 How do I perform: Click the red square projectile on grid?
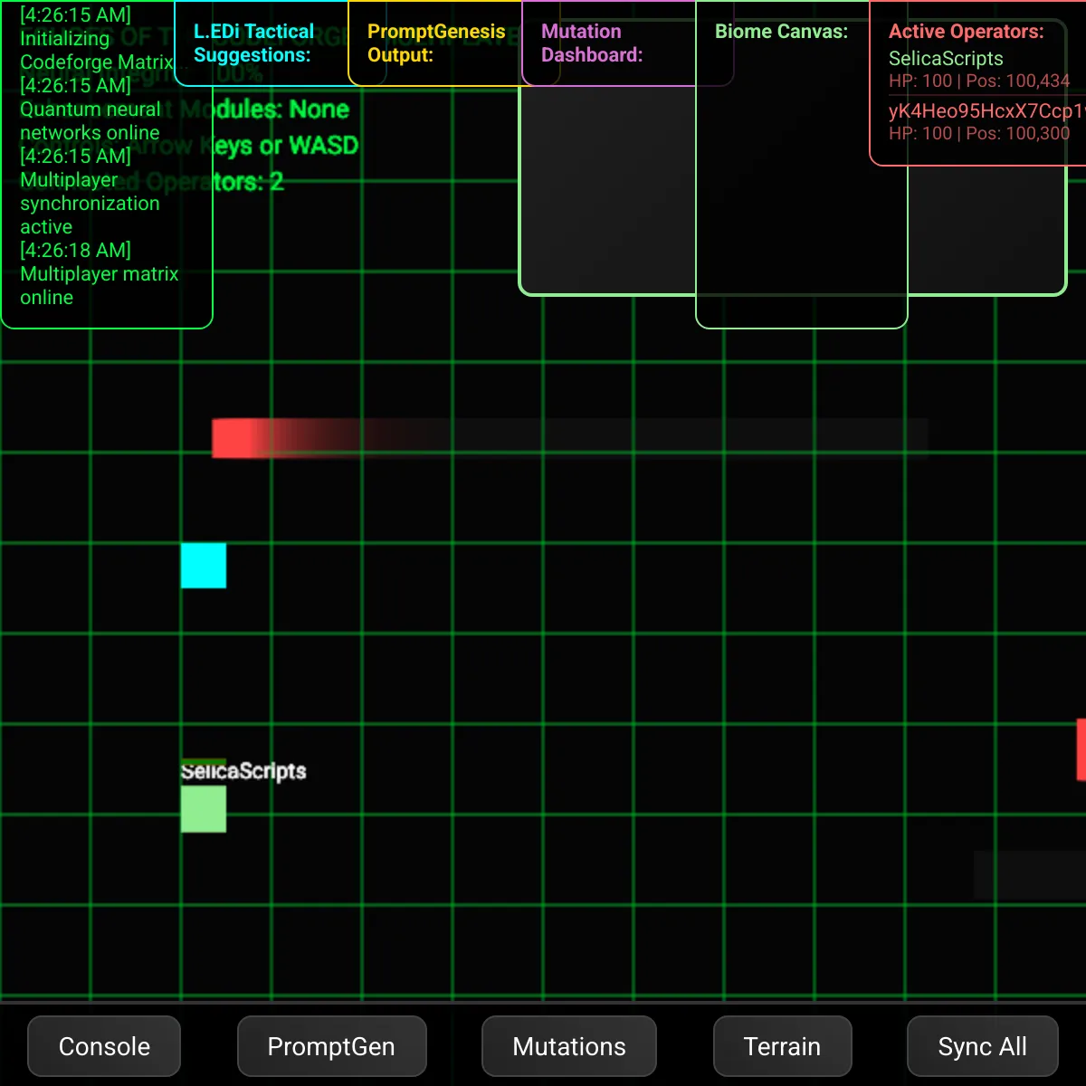(232, 438)
